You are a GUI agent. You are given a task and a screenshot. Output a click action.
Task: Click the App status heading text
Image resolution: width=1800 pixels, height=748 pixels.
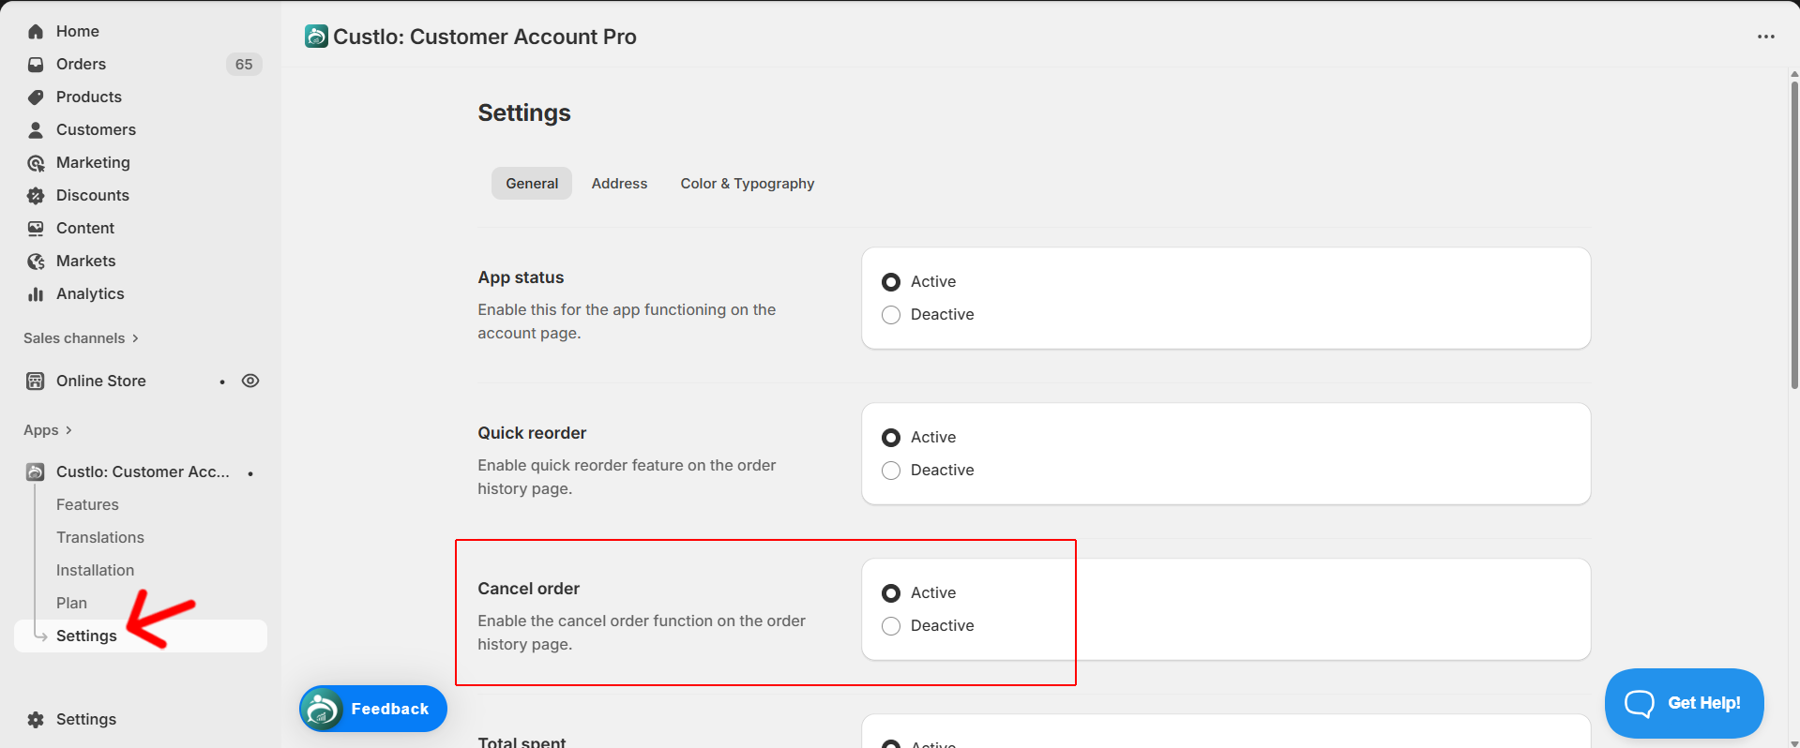pyautogui.click(x=521, y=277)
